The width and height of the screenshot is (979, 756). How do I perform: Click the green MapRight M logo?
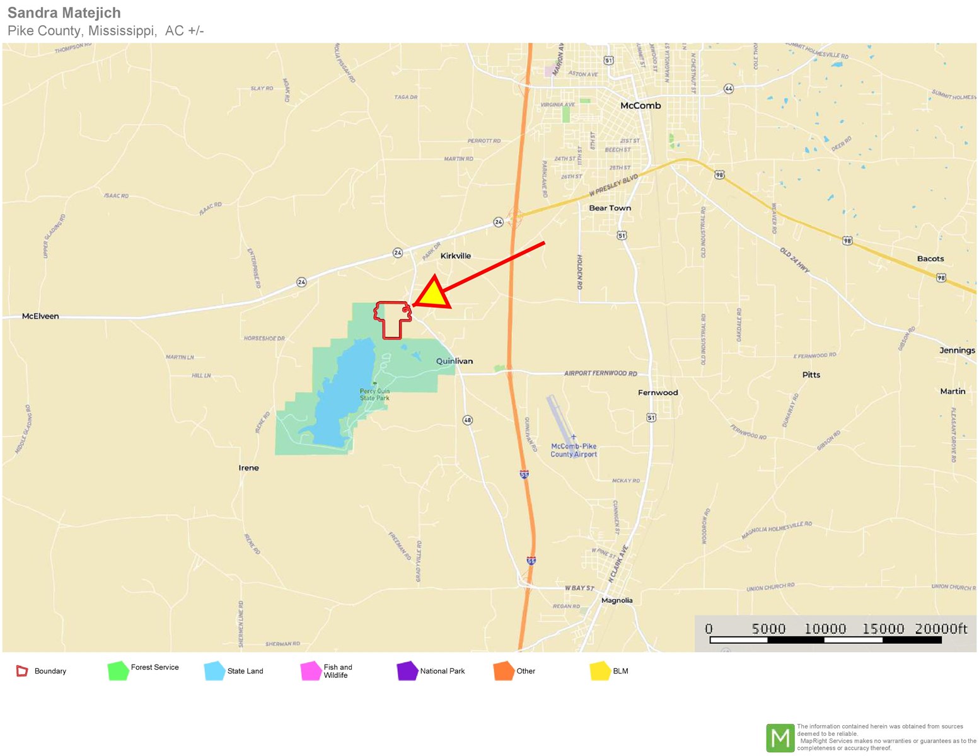pos(780,738)
